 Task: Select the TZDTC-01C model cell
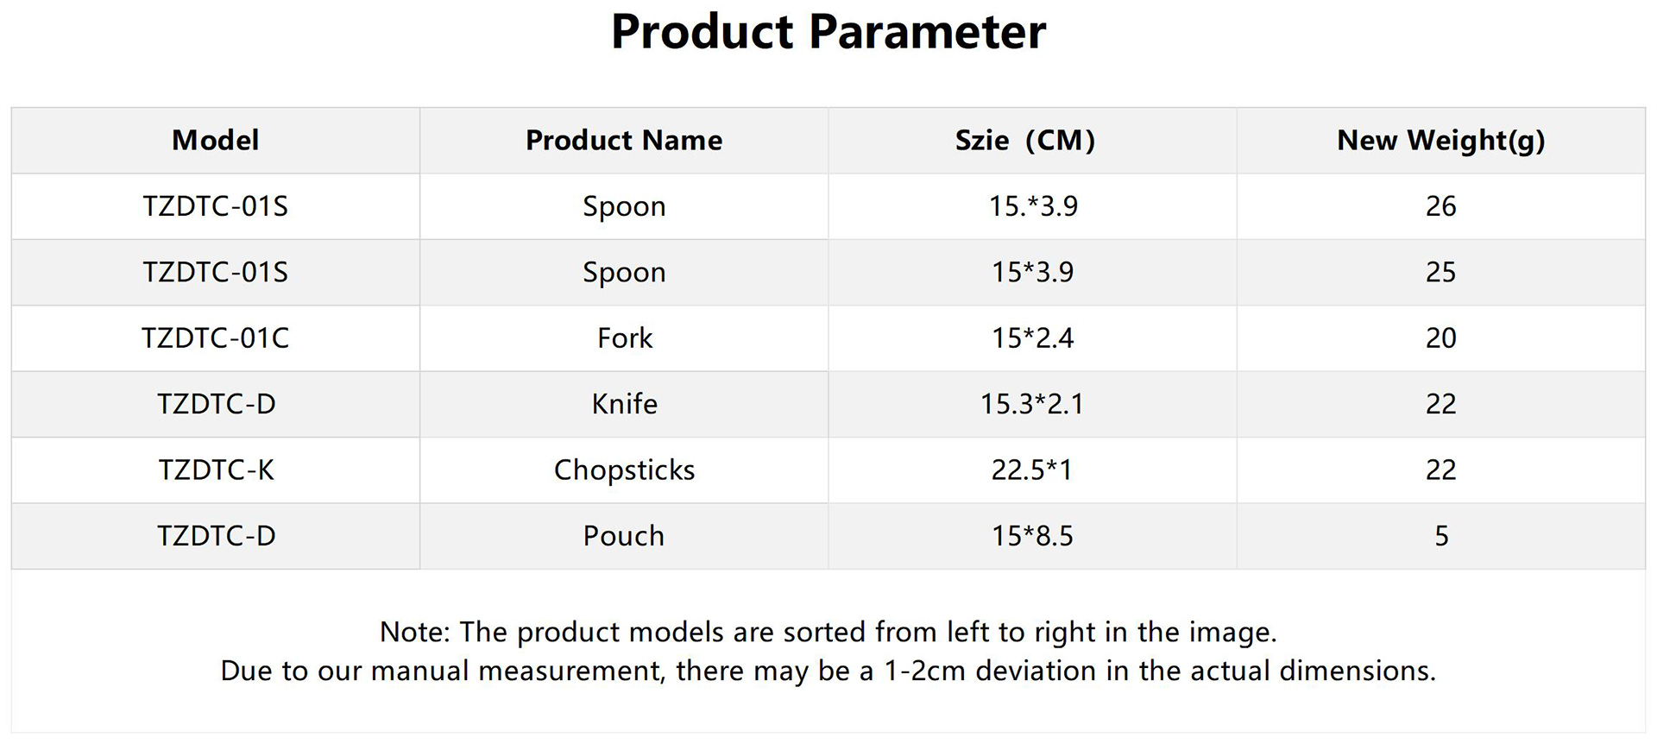point(215,338)
